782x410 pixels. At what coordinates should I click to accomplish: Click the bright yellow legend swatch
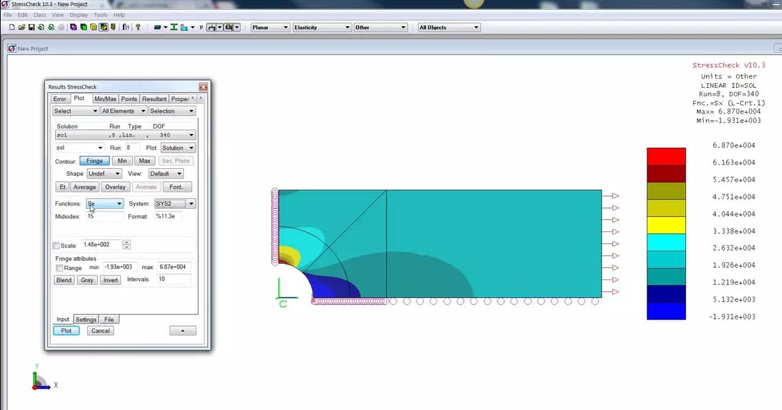[x=666, y=225]
